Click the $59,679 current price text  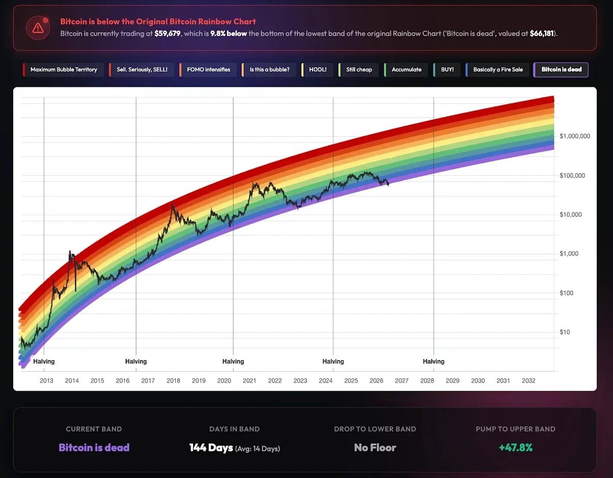[x=168, y=33]
